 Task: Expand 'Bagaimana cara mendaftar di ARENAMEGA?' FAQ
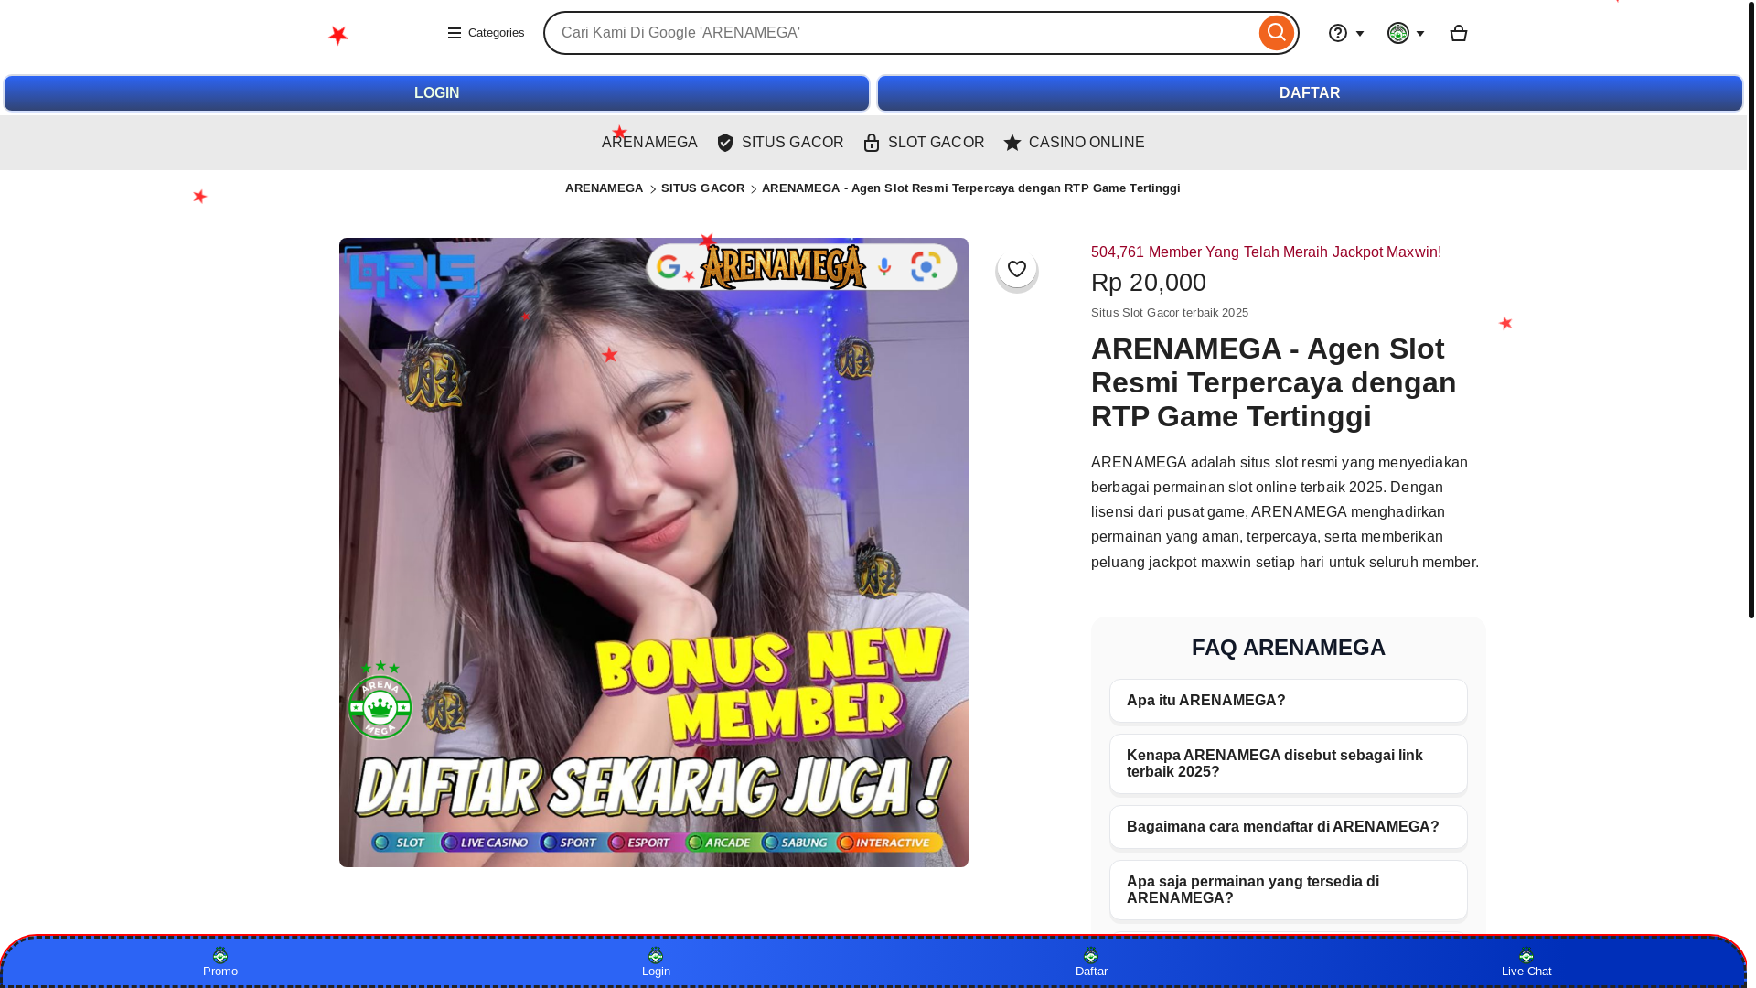tap(1289, 827)
